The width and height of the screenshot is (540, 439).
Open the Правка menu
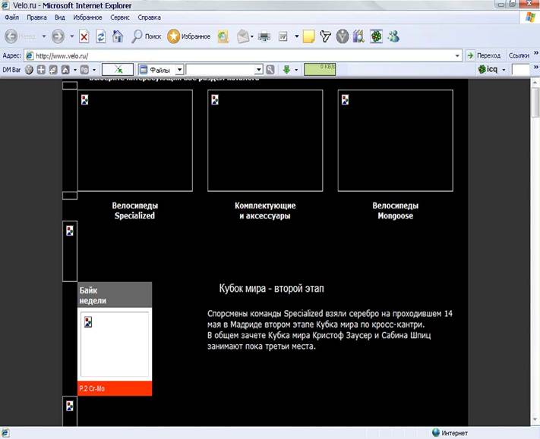36,17
